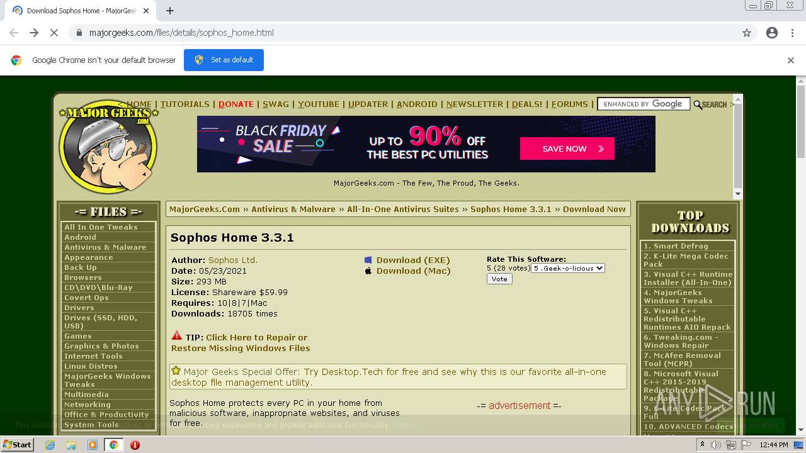806x453 pixels.
Task: Open the NEWSLETTER menu item
Action: point(475,104)
